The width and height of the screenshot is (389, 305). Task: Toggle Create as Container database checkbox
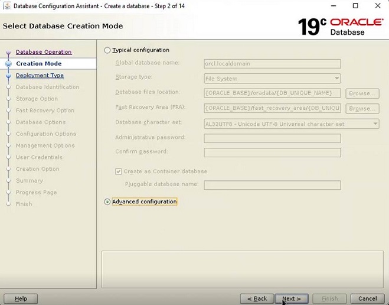click(x=118, y=171)
